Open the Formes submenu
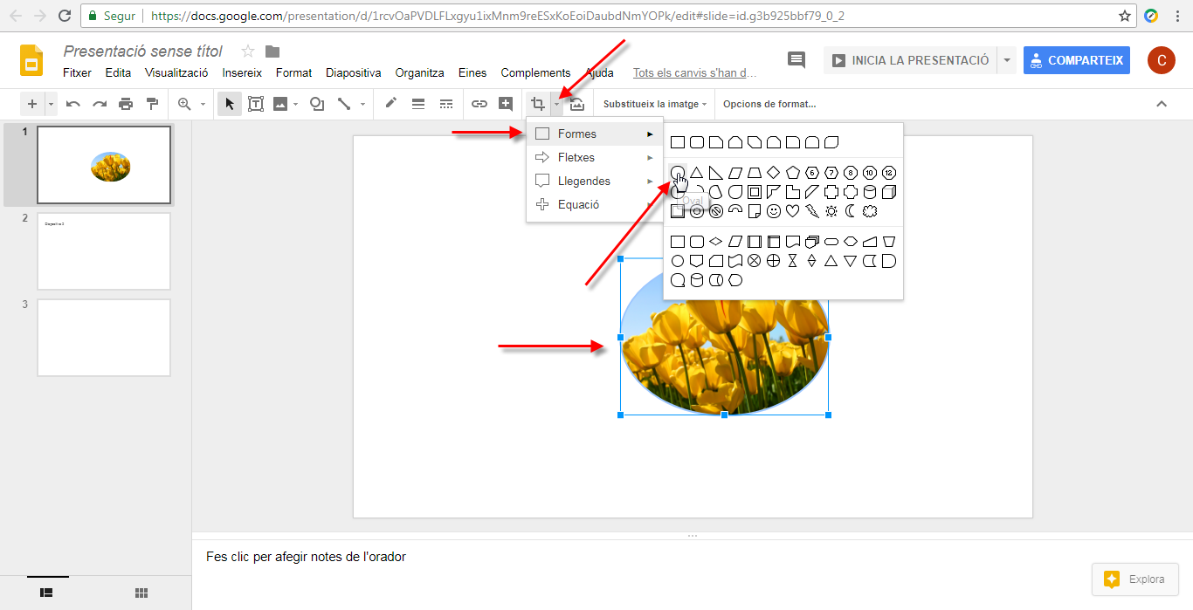This screenshot has width=1193, height=610. (x=594, y=134)
